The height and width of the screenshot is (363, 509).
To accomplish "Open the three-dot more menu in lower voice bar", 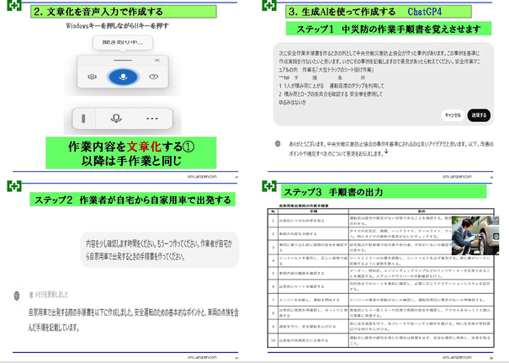I will 152,119.
